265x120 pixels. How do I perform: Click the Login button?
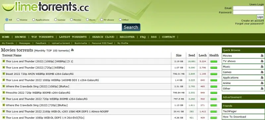[x=260, y=17]
